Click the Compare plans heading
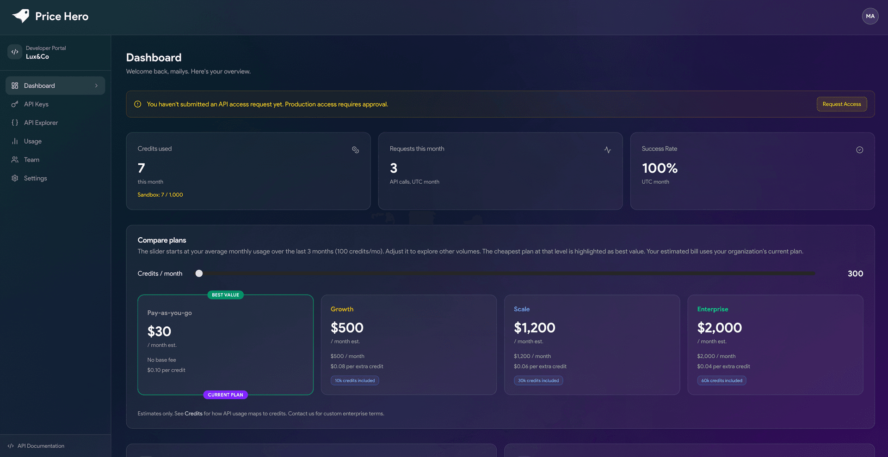This screenshot has height=457, width=888. click(162, 240)
